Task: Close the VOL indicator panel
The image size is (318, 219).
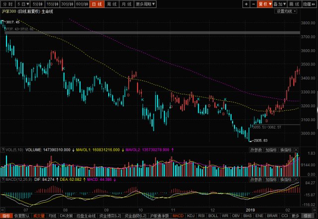Action: pyautogui.click(x=296, y=150)
